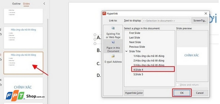Switch to the Slides tab
The height and width of the screenshot is (104, 220).
(26, 4)
